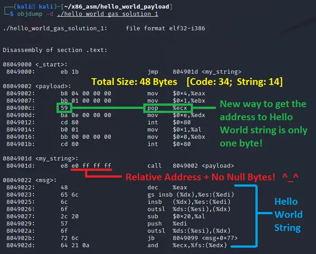This screenshot has width=316, height=254.
Task: Click address '804902a:'
Action: 20,230
